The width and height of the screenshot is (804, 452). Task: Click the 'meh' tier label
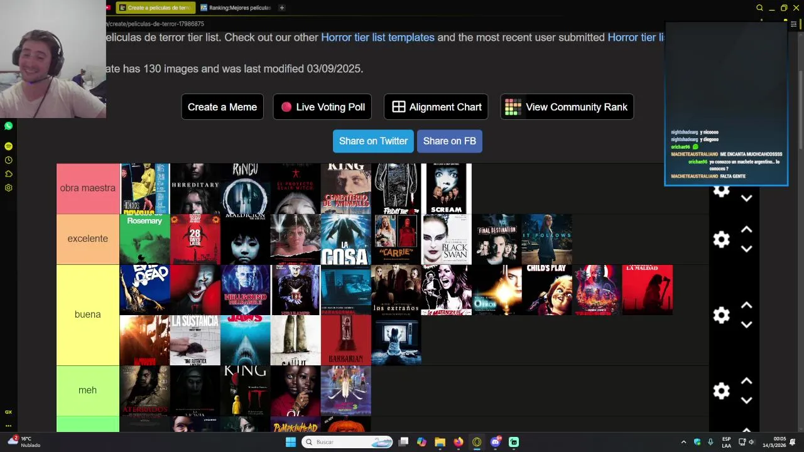pos(88,390)
